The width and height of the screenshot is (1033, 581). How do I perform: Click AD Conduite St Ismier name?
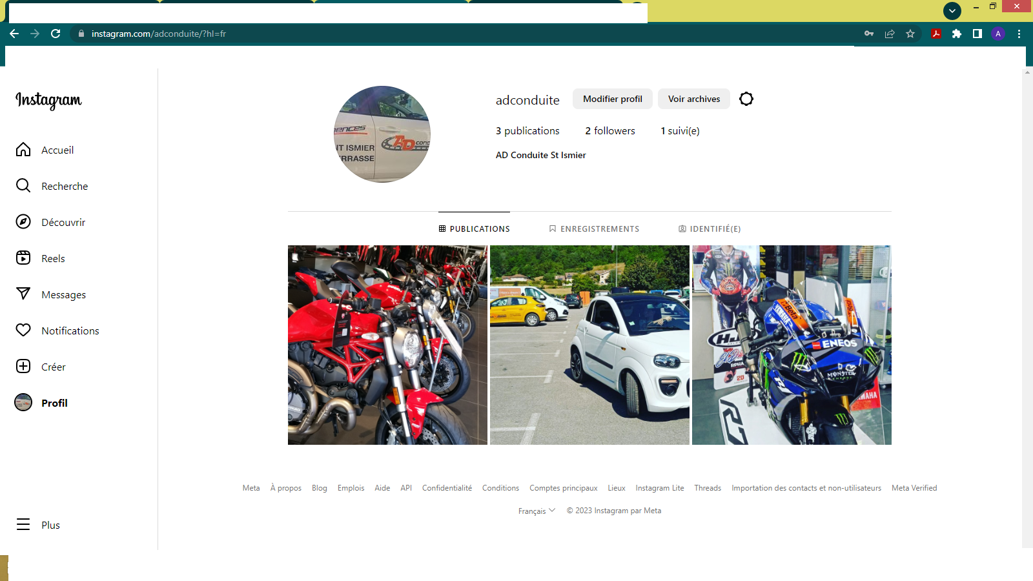[541, 155]
